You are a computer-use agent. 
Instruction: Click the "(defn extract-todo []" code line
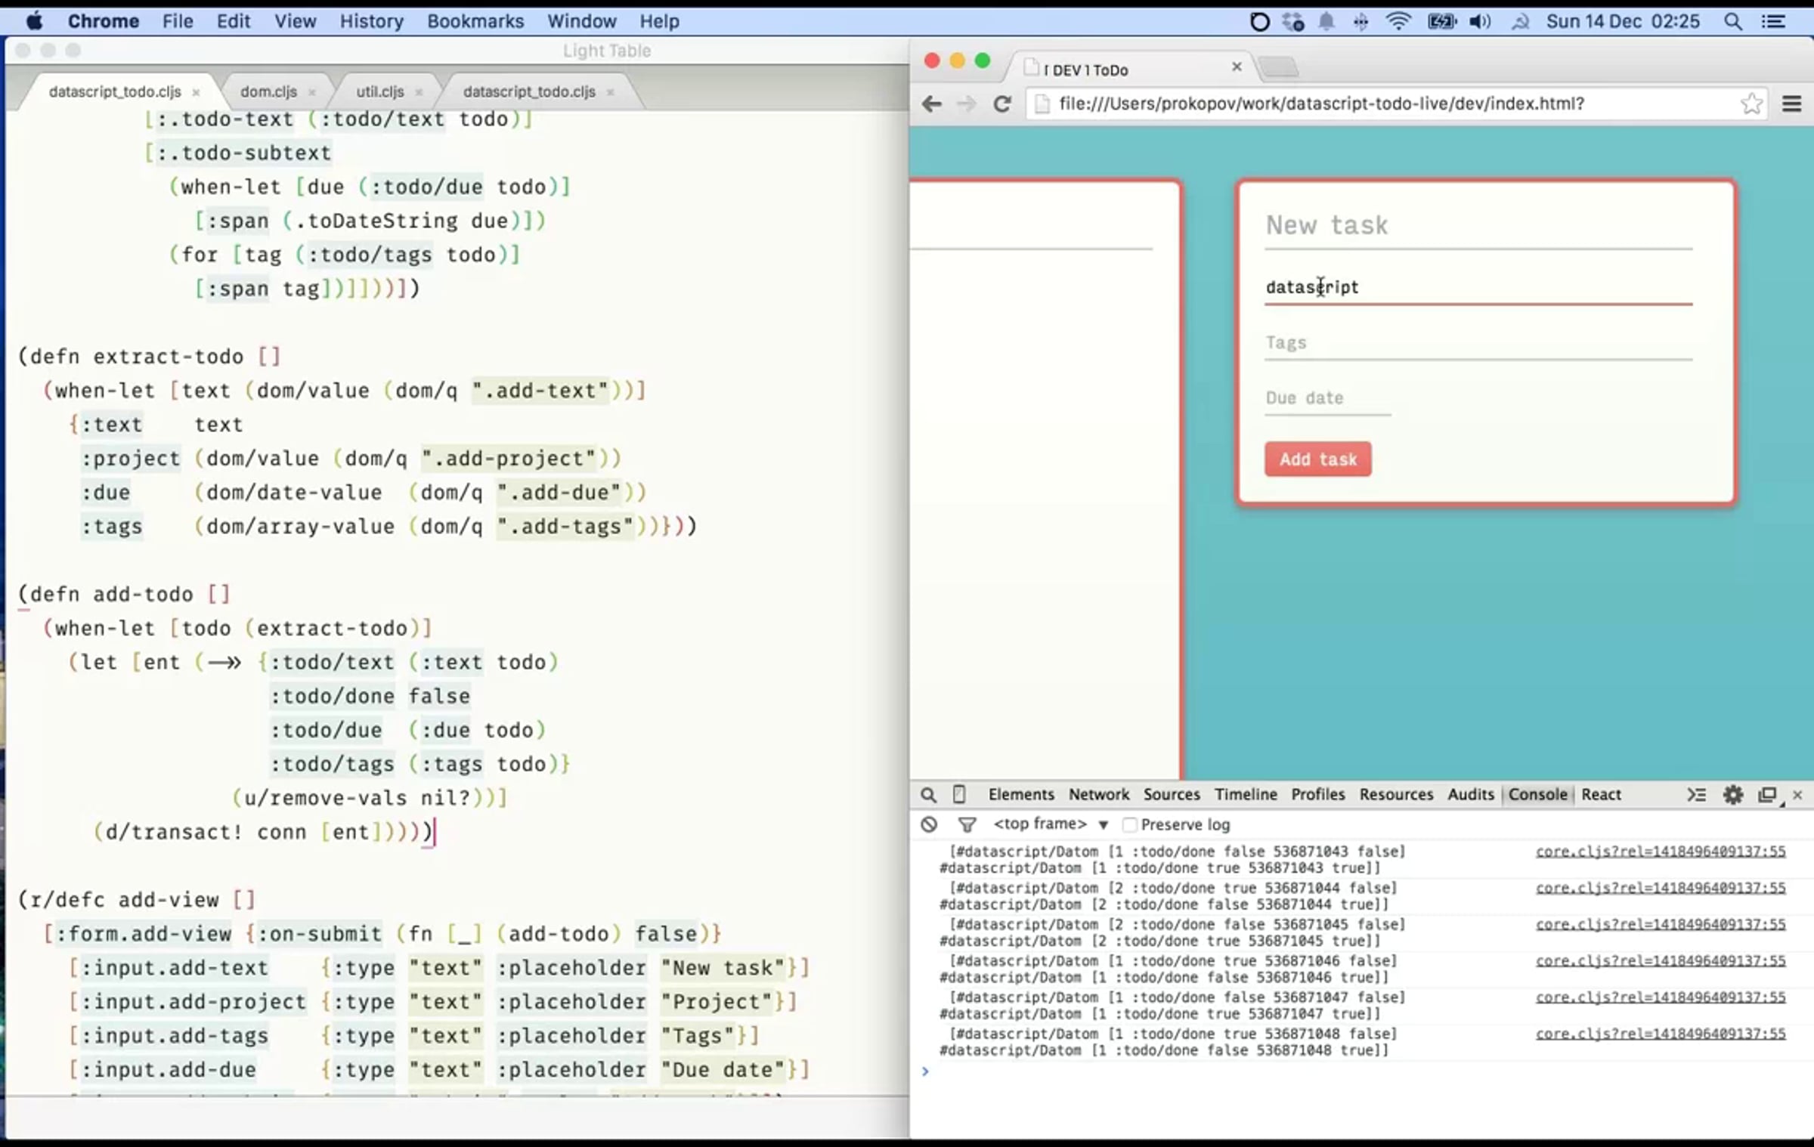pos(150,356)
